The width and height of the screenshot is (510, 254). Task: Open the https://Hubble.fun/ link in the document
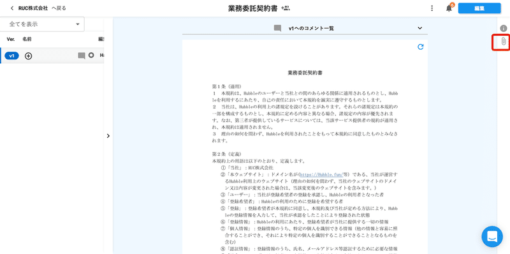click(x=321, y=174)
